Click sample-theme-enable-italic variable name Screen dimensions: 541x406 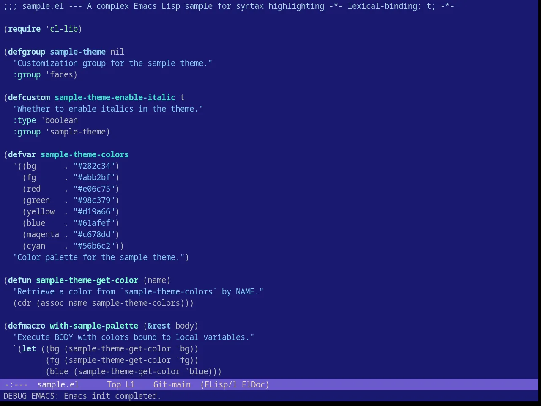[x=115, y=97]
